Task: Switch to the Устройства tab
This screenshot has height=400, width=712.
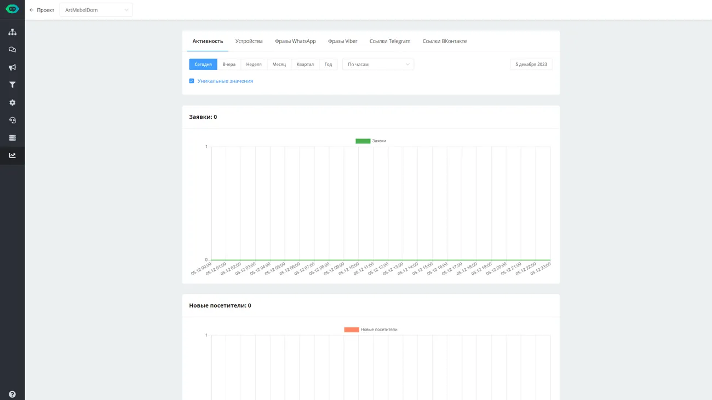Action: 249,41
